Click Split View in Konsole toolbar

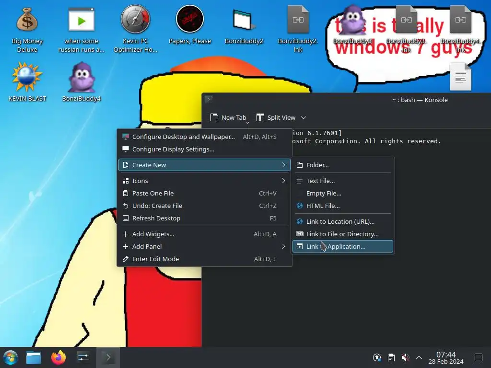[276, 118]
